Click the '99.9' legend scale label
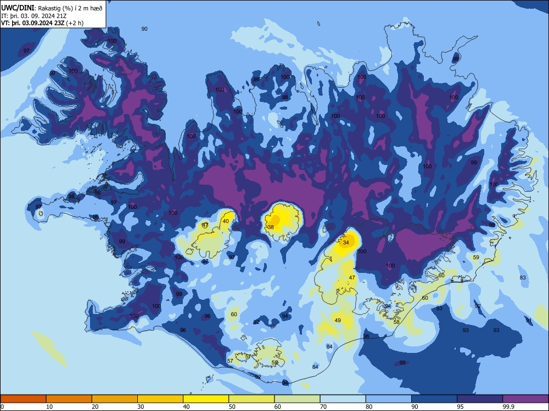Image resolution: width=549 pixels, height=411 pixels. [508, 407]
